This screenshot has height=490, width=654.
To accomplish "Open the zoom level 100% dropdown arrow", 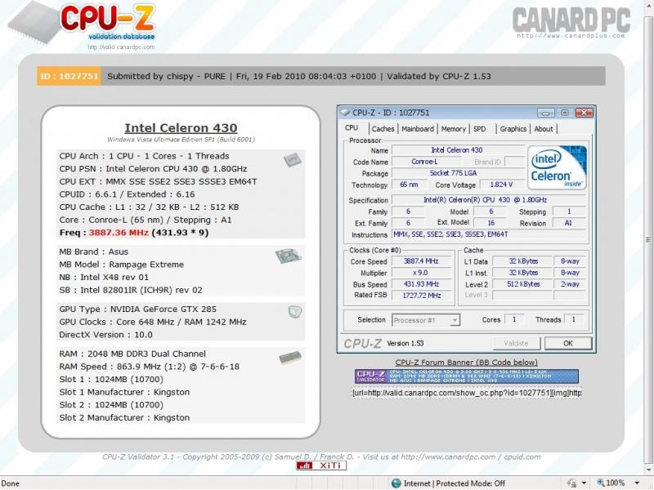I will (x=637, y=483).
